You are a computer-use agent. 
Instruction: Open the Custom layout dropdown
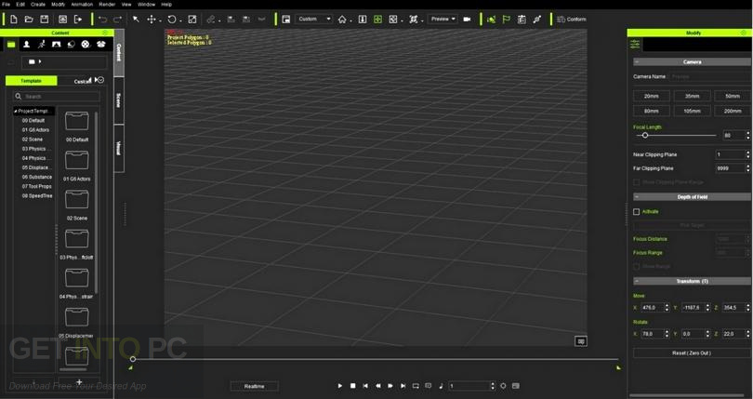point(313,20)
